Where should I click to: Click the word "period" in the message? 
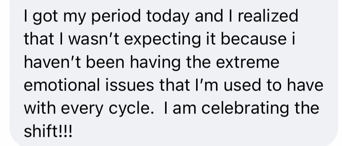[x=116, y=16]
